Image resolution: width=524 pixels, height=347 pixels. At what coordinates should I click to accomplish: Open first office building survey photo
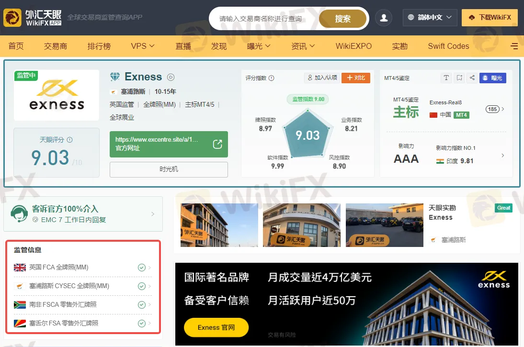219,225
